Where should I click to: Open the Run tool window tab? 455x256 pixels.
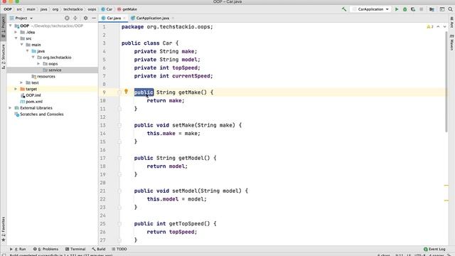[x=18, y=249]
